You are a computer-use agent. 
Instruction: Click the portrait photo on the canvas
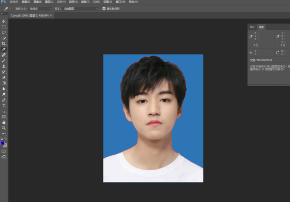[x=153, y=118]
